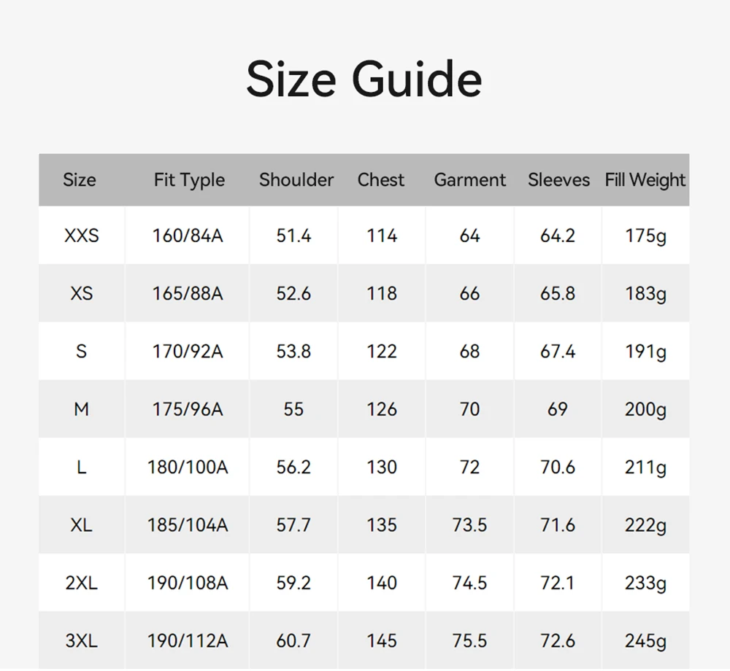Click the XXS size cell

[82, 236]
